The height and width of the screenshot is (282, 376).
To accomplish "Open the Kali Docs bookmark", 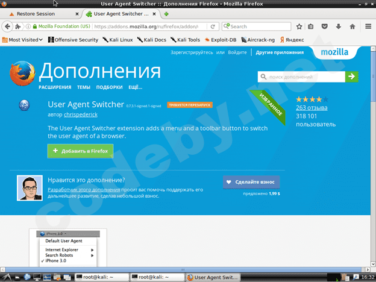I will (152, 40).
